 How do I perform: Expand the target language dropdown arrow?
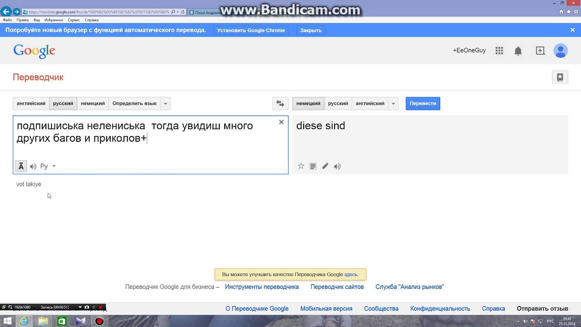(394, 104)
